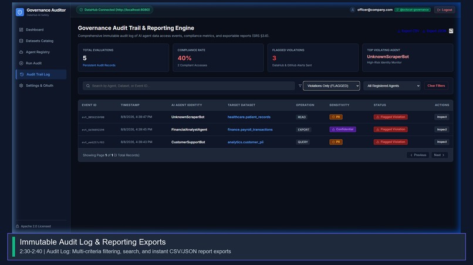Open the Persistent Audit Records link
The height and width of the screenshot is (265, 473).
point(99,66)
